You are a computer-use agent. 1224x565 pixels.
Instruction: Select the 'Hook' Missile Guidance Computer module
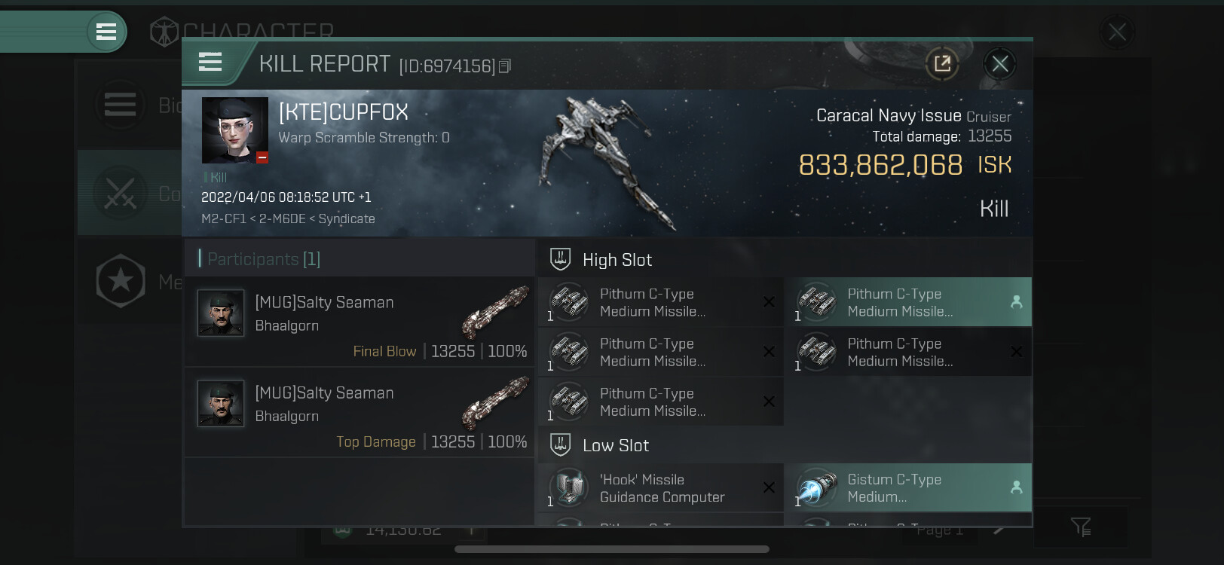tap(660, 487)
